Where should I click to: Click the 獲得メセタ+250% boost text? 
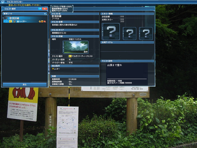pyautogui.click(x=60, y=11)
